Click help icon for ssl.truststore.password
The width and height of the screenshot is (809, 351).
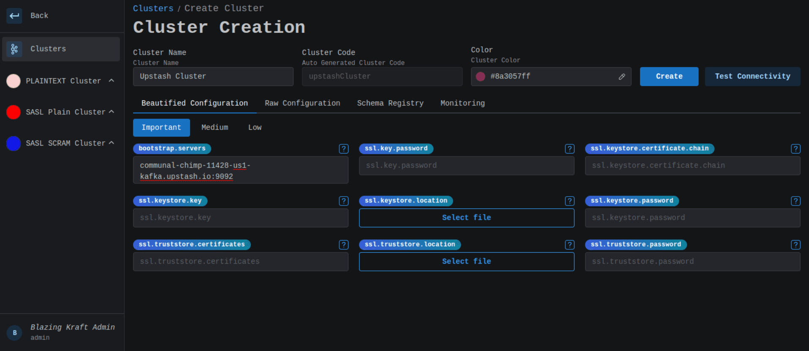coord(796,245)
